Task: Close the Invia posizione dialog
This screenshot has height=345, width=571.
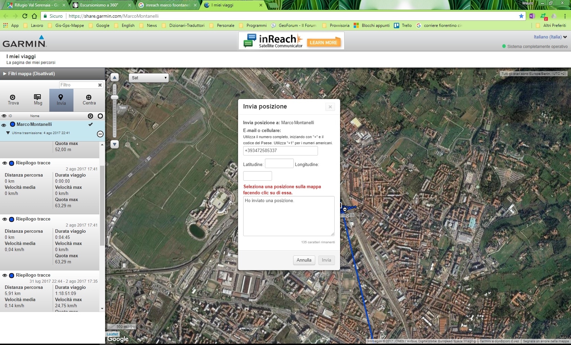Action: click(330, 107)
